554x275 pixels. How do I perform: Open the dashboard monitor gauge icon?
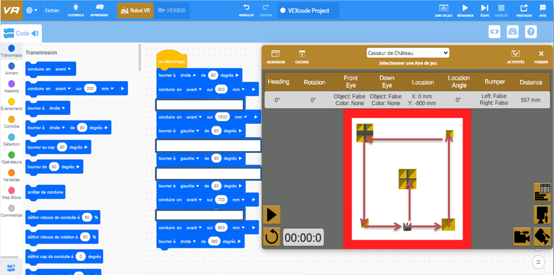pyautogui.click(x=513, y=31)
